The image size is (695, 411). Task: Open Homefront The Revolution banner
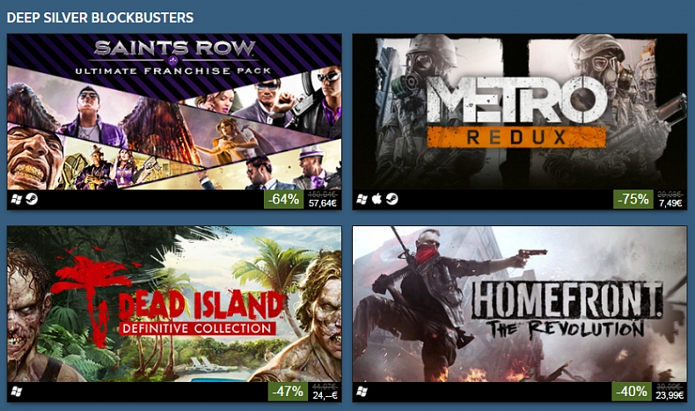[519, 305]
